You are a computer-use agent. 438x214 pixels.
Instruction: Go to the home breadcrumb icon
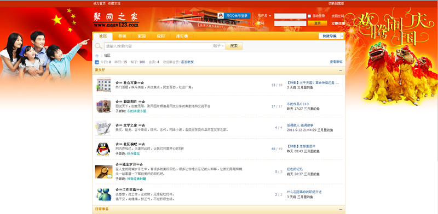(97, 56)
